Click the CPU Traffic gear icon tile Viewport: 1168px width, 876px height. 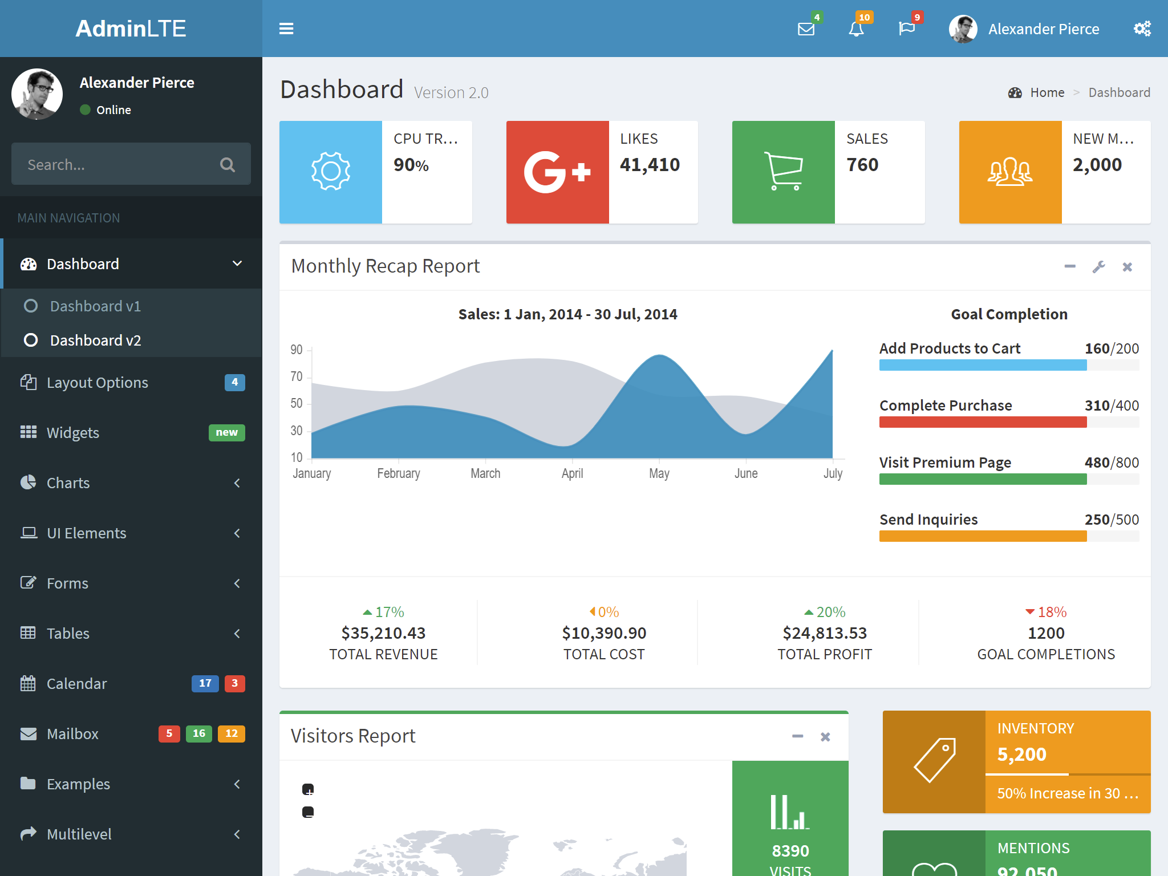(x=331, y=172)
